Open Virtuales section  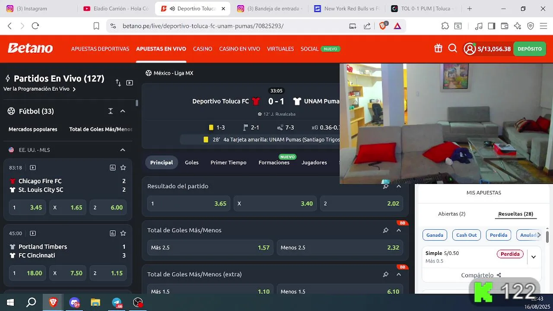tap(280, 49)
